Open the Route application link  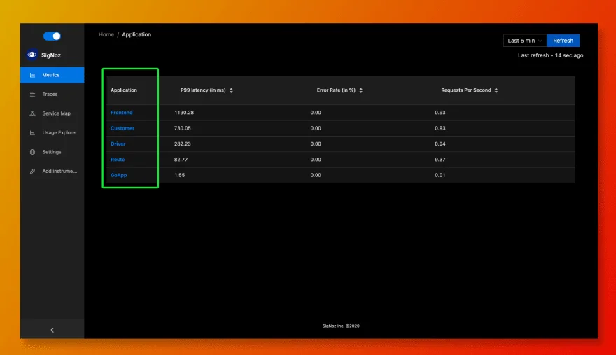pyautogui.click(x=118, y=160)
